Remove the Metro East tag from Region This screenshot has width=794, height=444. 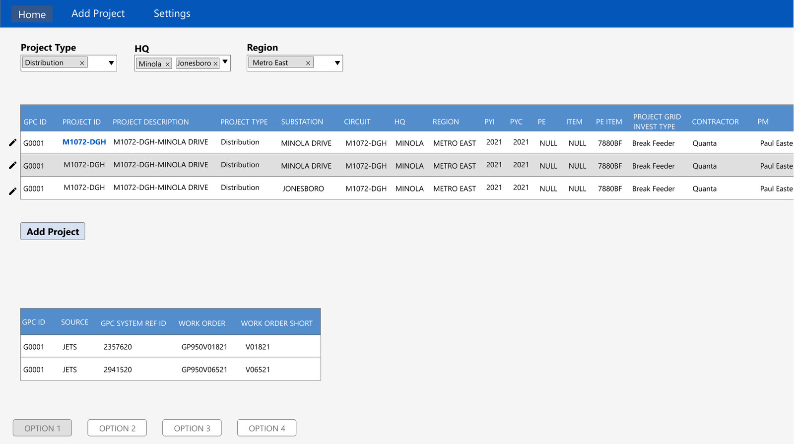308,63
